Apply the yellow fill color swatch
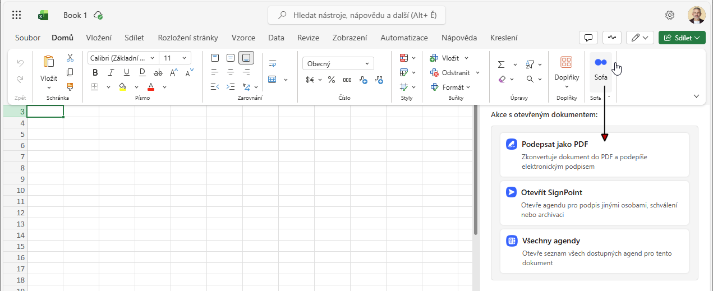The width and height of the screenshot is (713, 291). (123, 87)
